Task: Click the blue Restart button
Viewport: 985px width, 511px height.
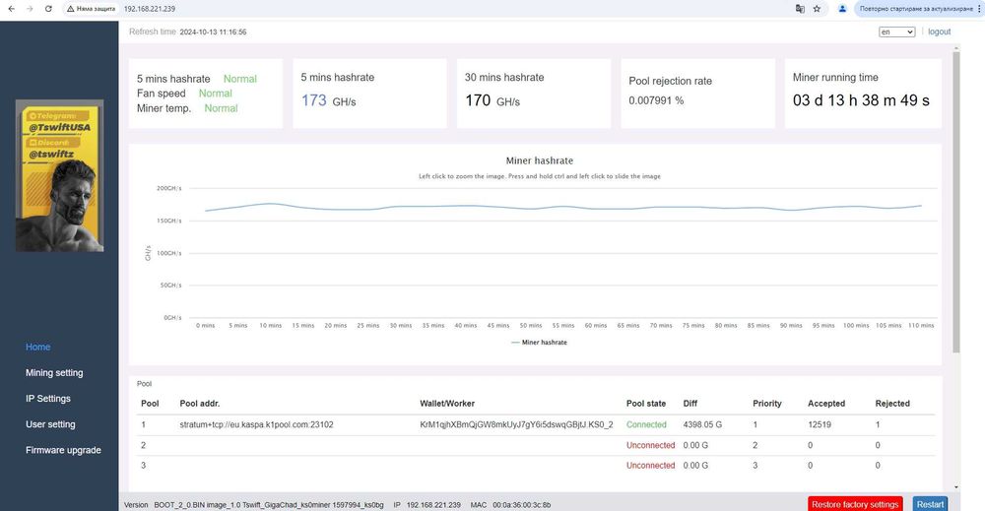Action: coord(930,504)
